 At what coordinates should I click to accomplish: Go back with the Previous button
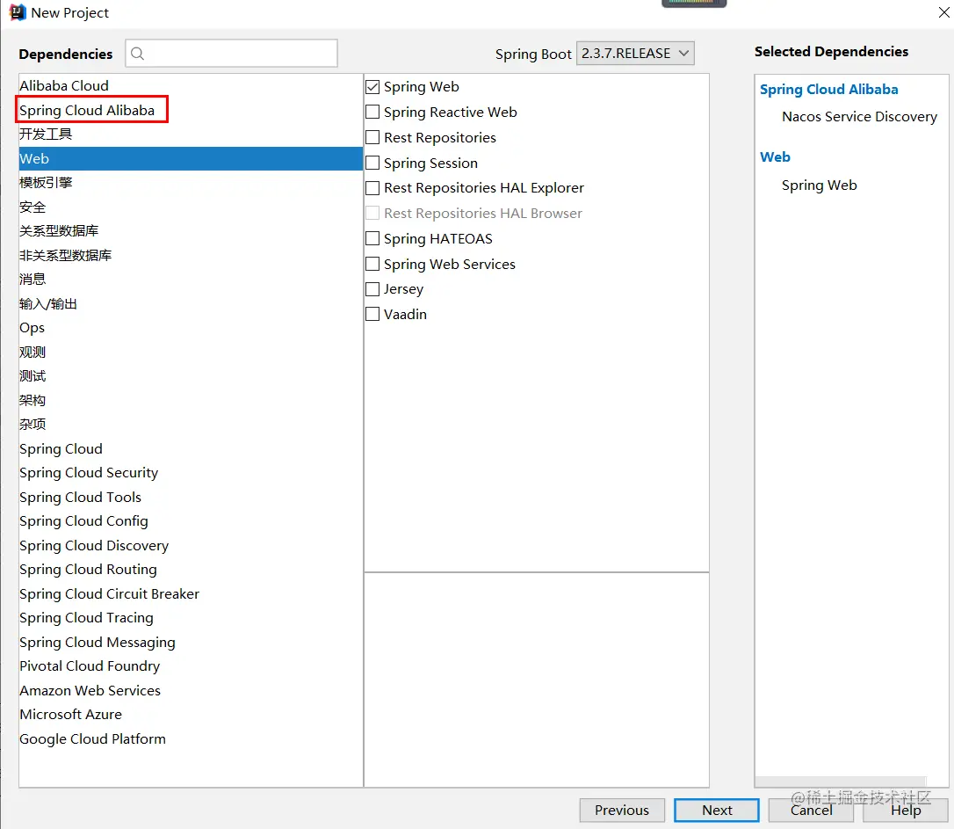622,811
